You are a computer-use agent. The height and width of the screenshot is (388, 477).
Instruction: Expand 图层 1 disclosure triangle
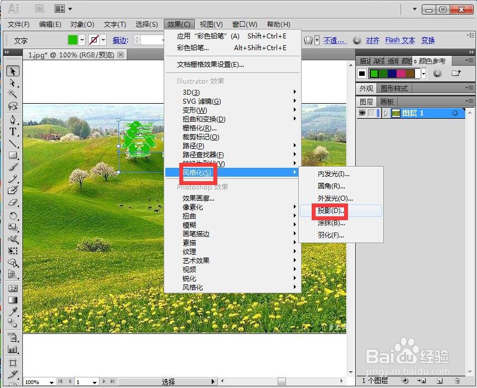pyautogui.click(x=386, y=113)
